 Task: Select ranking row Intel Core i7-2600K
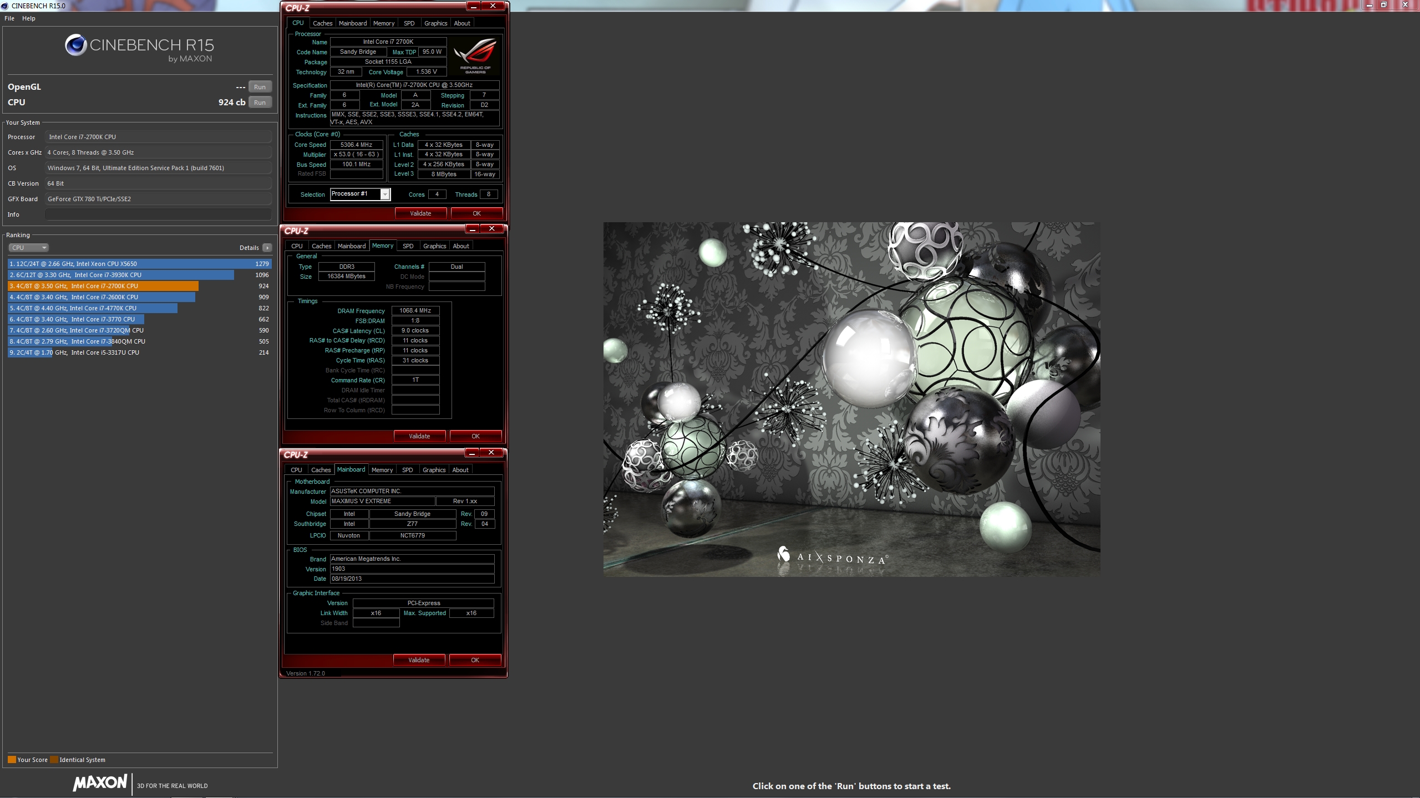pos(139,297)
